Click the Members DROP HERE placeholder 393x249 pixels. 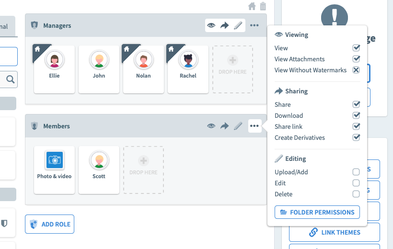pos(144,170)
